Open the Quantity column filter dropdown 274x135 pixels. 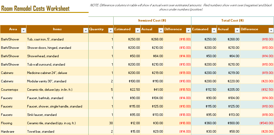coord(111,31)
